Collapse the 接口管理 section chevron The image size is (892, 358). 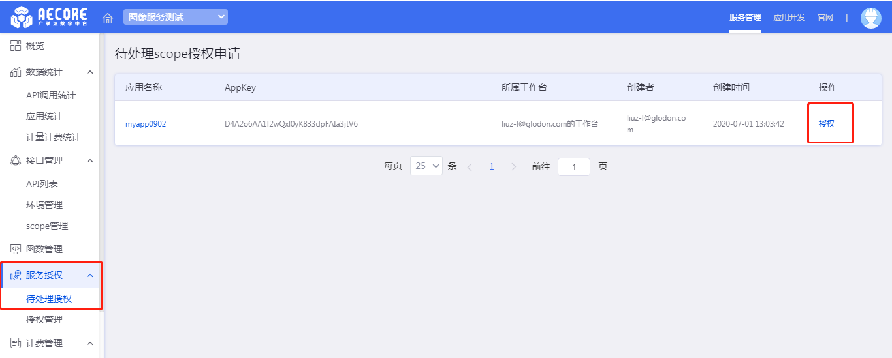pos(90,161)
